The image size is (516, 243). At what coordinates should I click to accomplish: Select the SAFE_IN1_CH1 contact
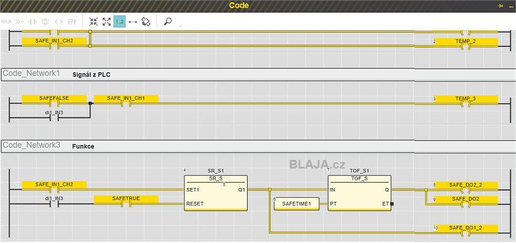126,101
